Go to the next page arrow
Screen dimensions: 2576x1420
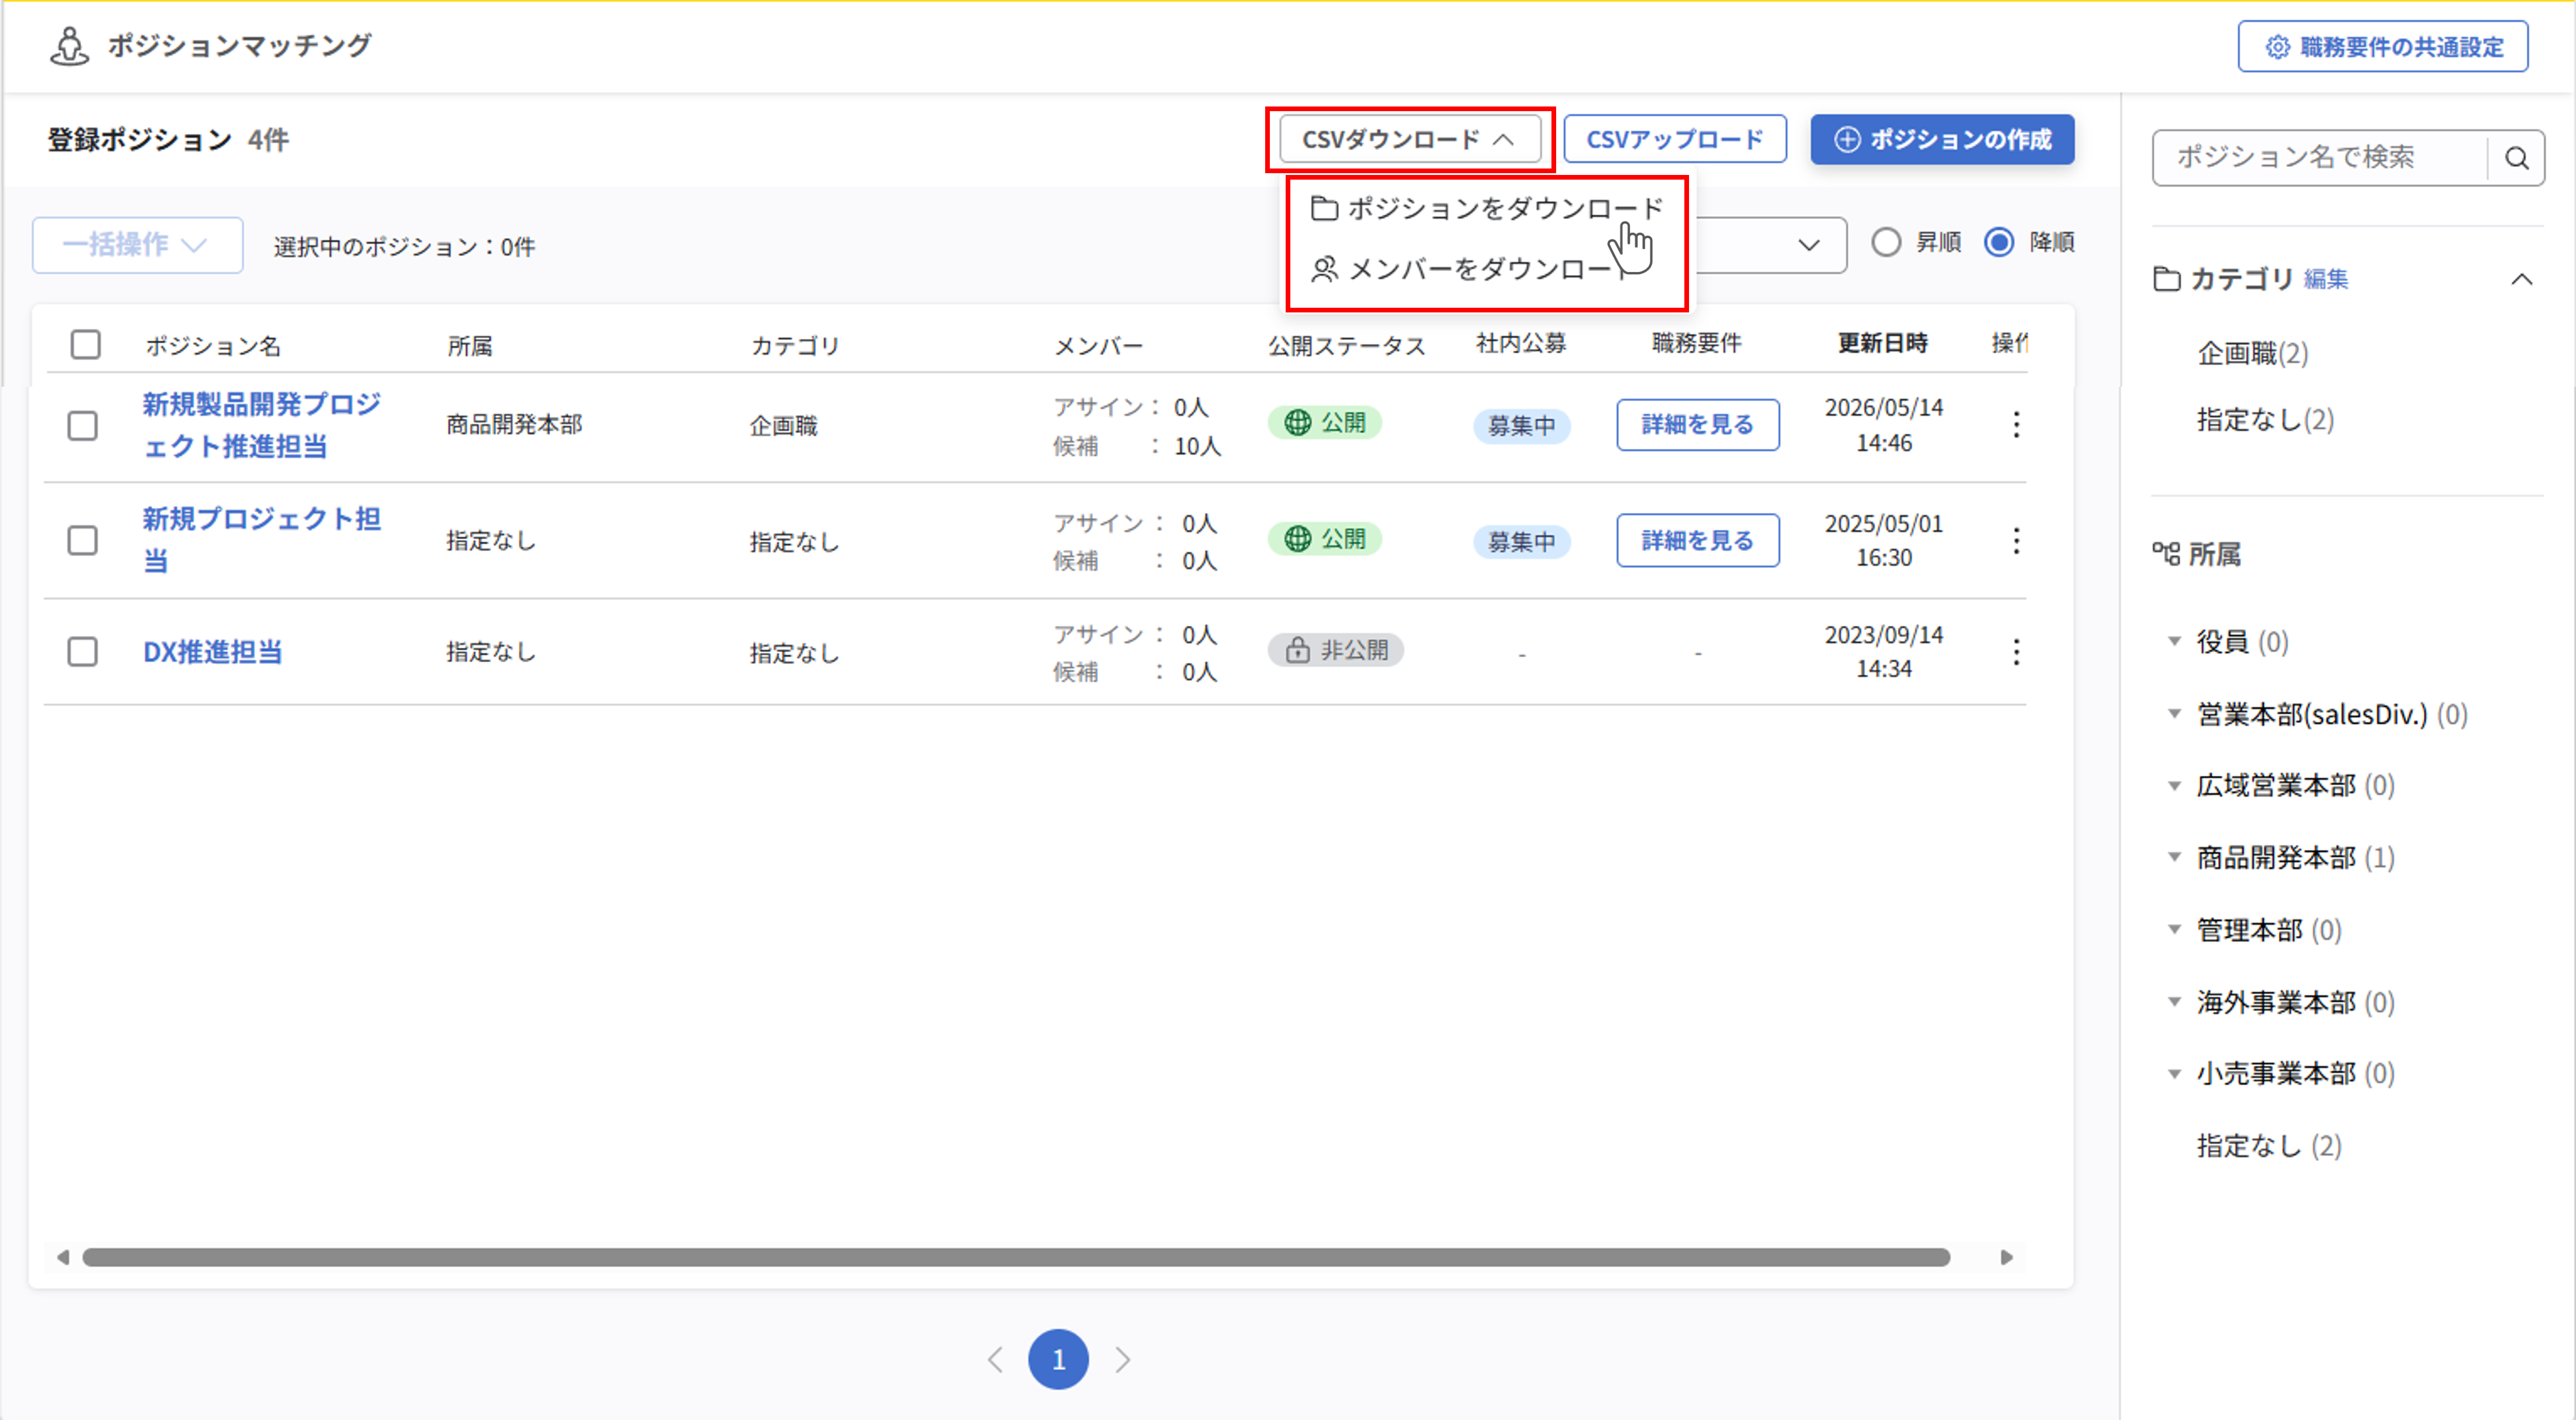coord(1123,1360)
